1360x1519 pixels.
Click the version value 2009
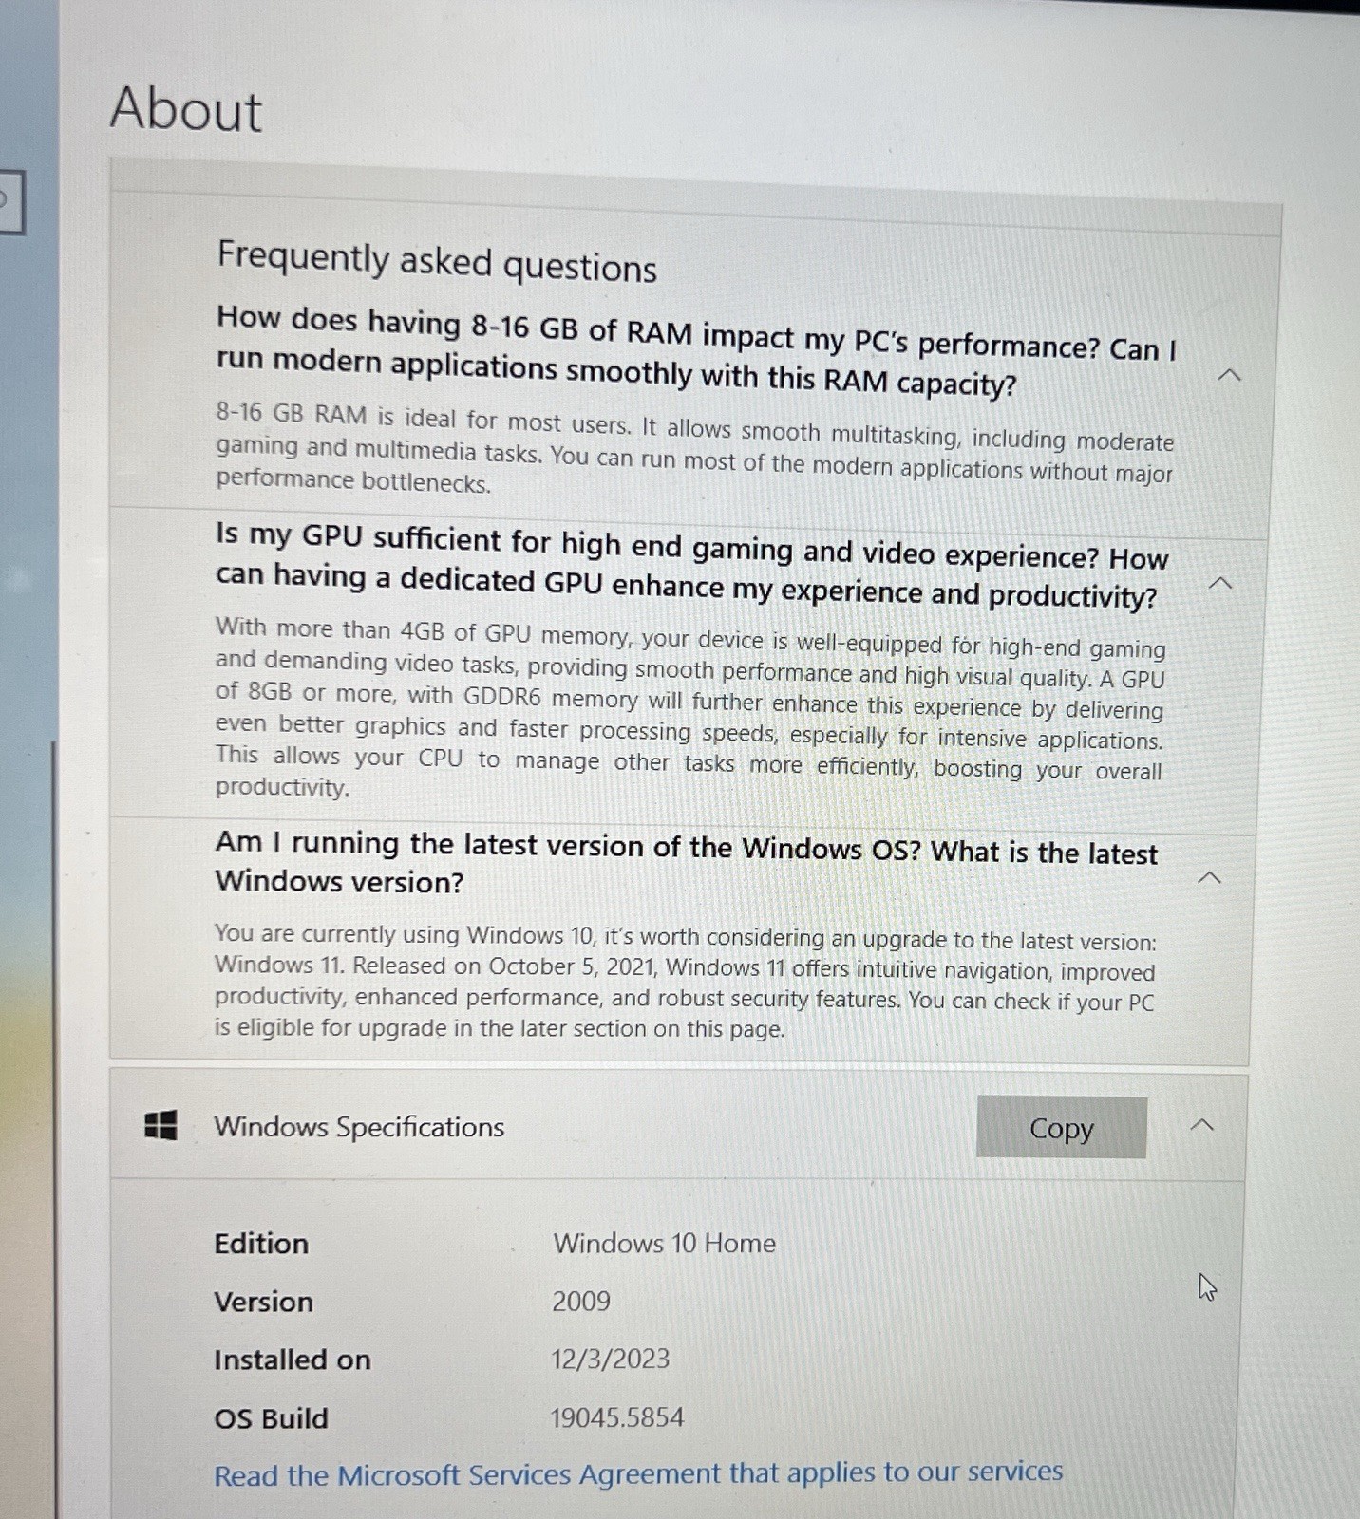point(581,1301)
